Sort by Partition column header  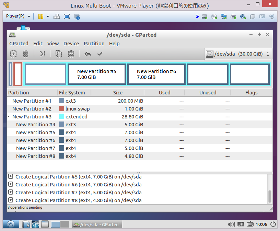point(32,93)
